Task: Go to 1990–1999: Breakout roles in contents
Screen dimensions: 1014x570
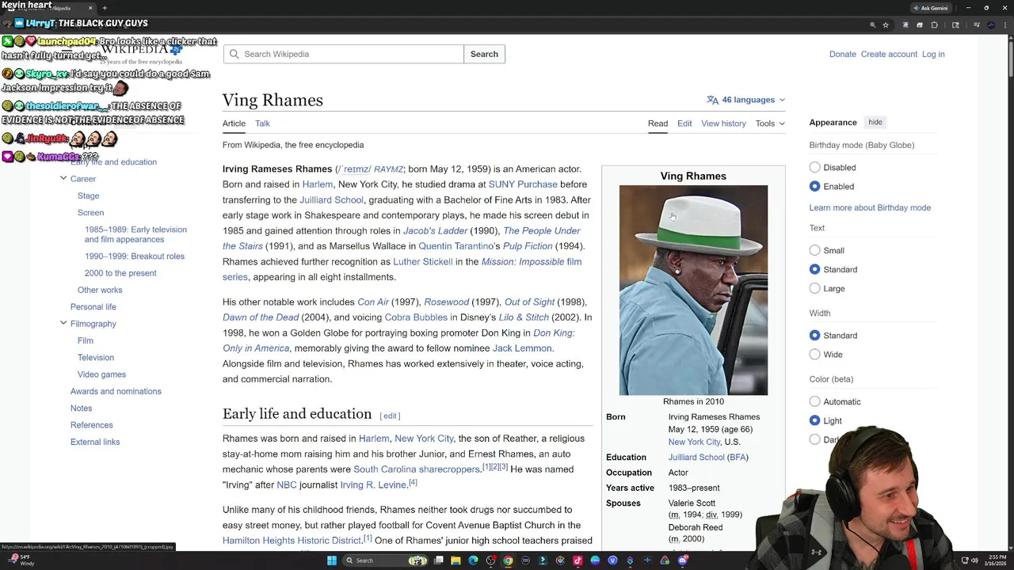Action: tap(135, 256)
